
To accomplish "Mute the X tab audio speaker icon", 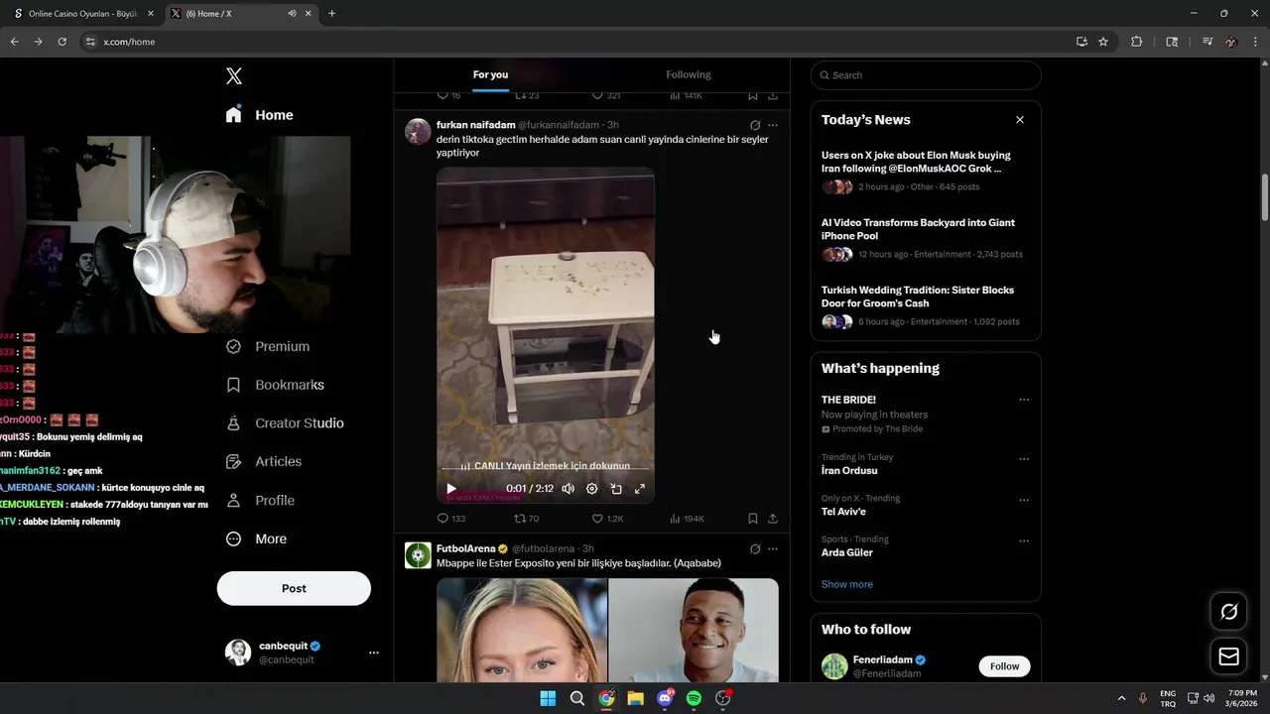I will point(292,14).
